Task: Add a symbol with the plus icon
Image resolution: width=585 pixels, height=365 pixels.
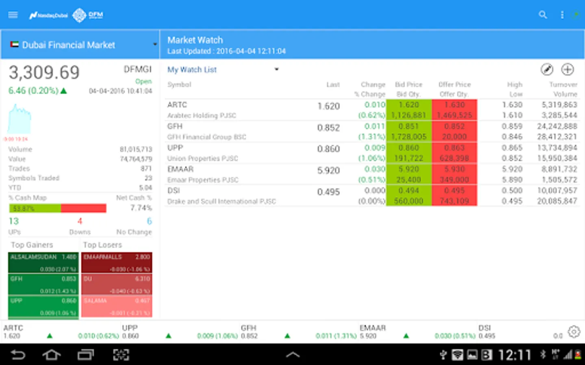Action: point(568,69)
